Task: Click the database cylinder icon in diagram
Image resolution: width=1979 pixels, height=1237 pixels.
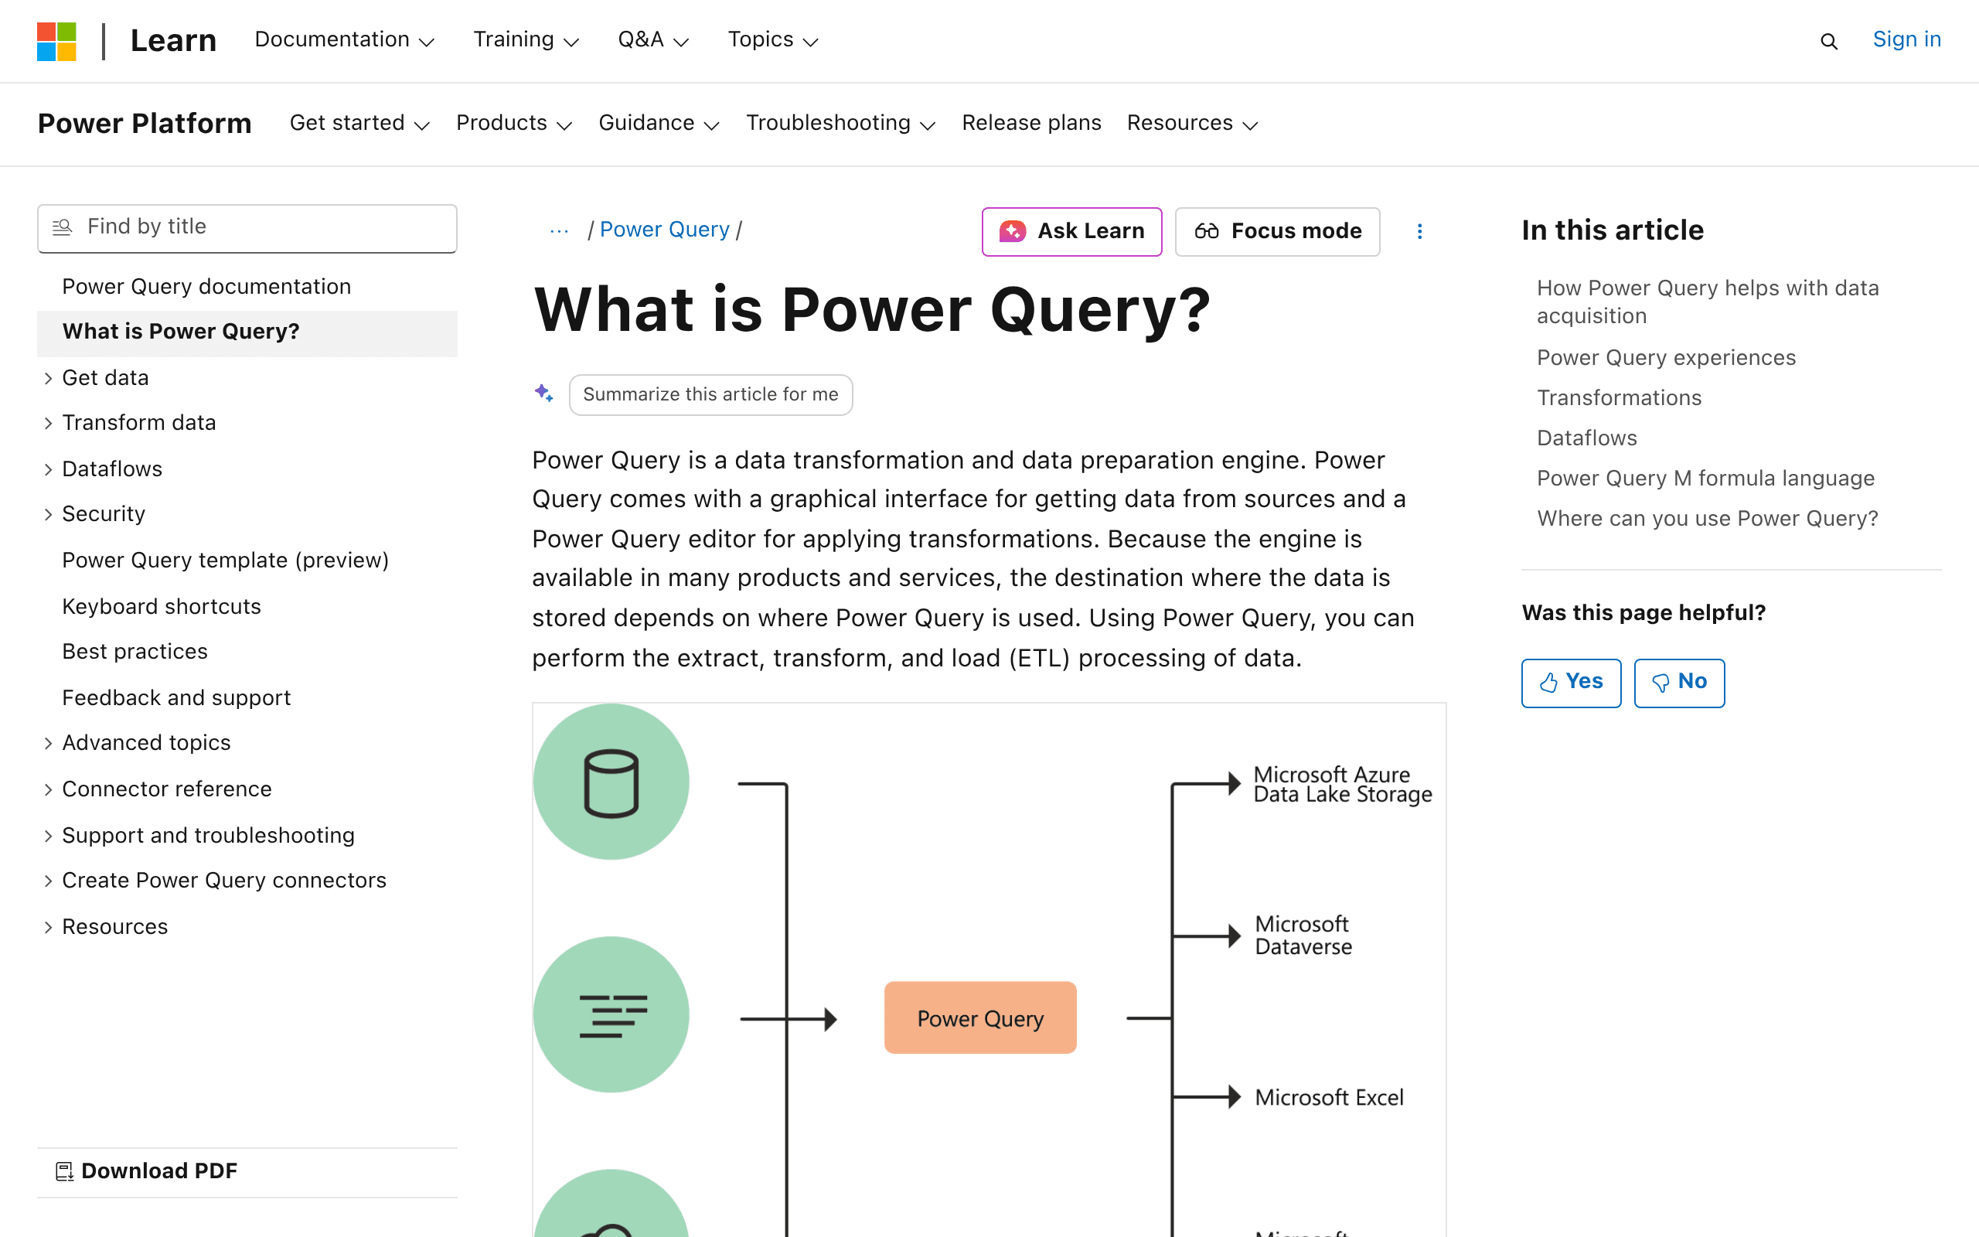Action: (x=611, y=782)
